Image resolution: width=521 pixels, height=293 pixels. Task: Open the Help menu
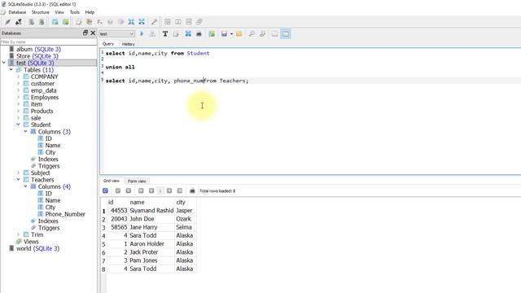[x=90, y=12]
